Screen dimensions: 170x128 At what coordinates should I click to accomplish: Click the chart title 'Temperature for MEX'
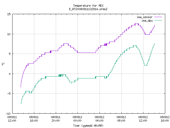88,6
